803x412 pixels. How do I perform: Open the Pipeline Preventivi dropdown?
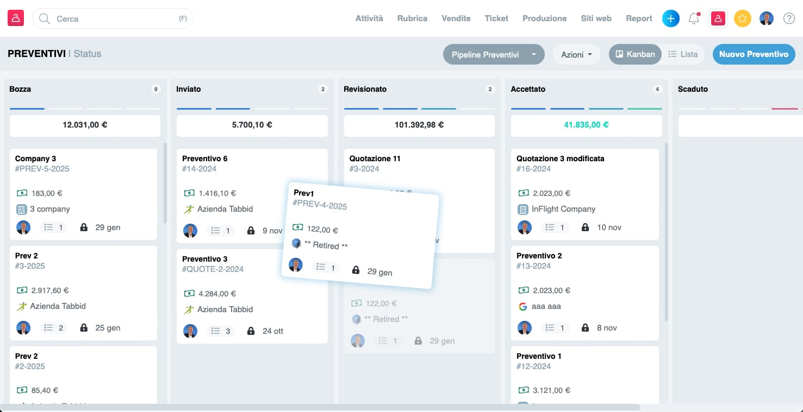click(x=493, y=54)
